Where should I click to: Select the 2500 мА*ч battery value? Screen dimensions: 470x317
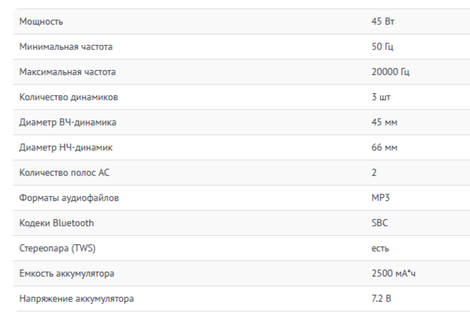pos(394,274)
